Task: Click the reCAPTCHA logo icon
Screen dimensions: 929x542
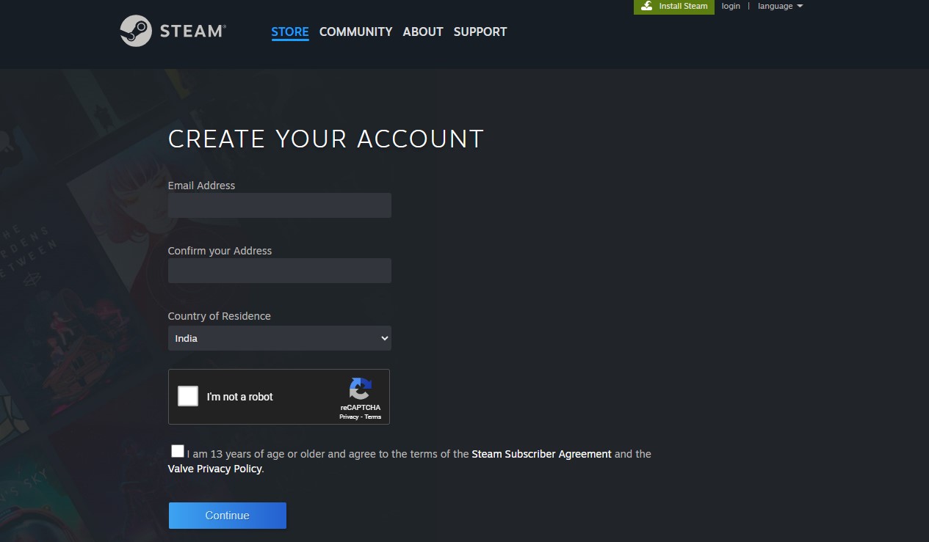Action: click(360, 389)
